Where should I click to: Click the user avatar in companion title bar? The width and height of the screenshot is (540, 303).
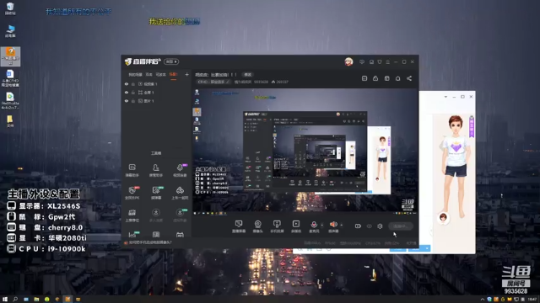[348, 61]
